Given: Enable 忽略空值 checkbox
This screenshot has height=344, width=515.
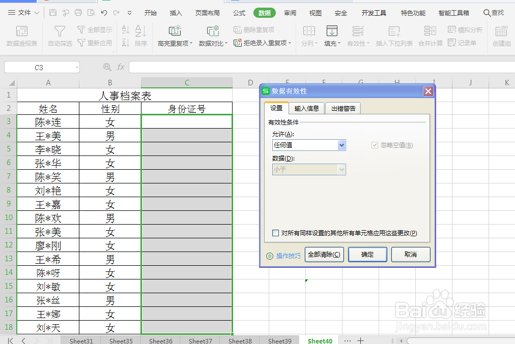Looking at the screenshot, I should [375, 145].
